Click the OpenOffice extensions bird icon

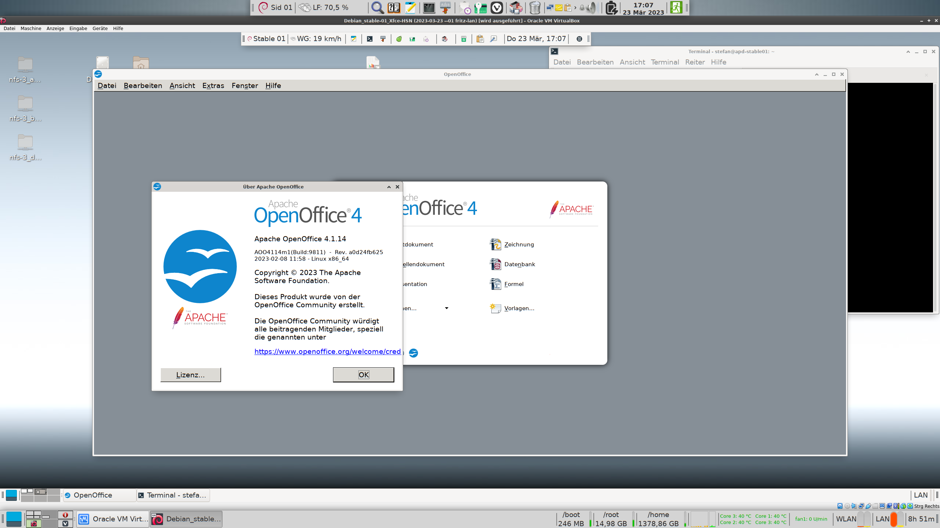(413, 353)
